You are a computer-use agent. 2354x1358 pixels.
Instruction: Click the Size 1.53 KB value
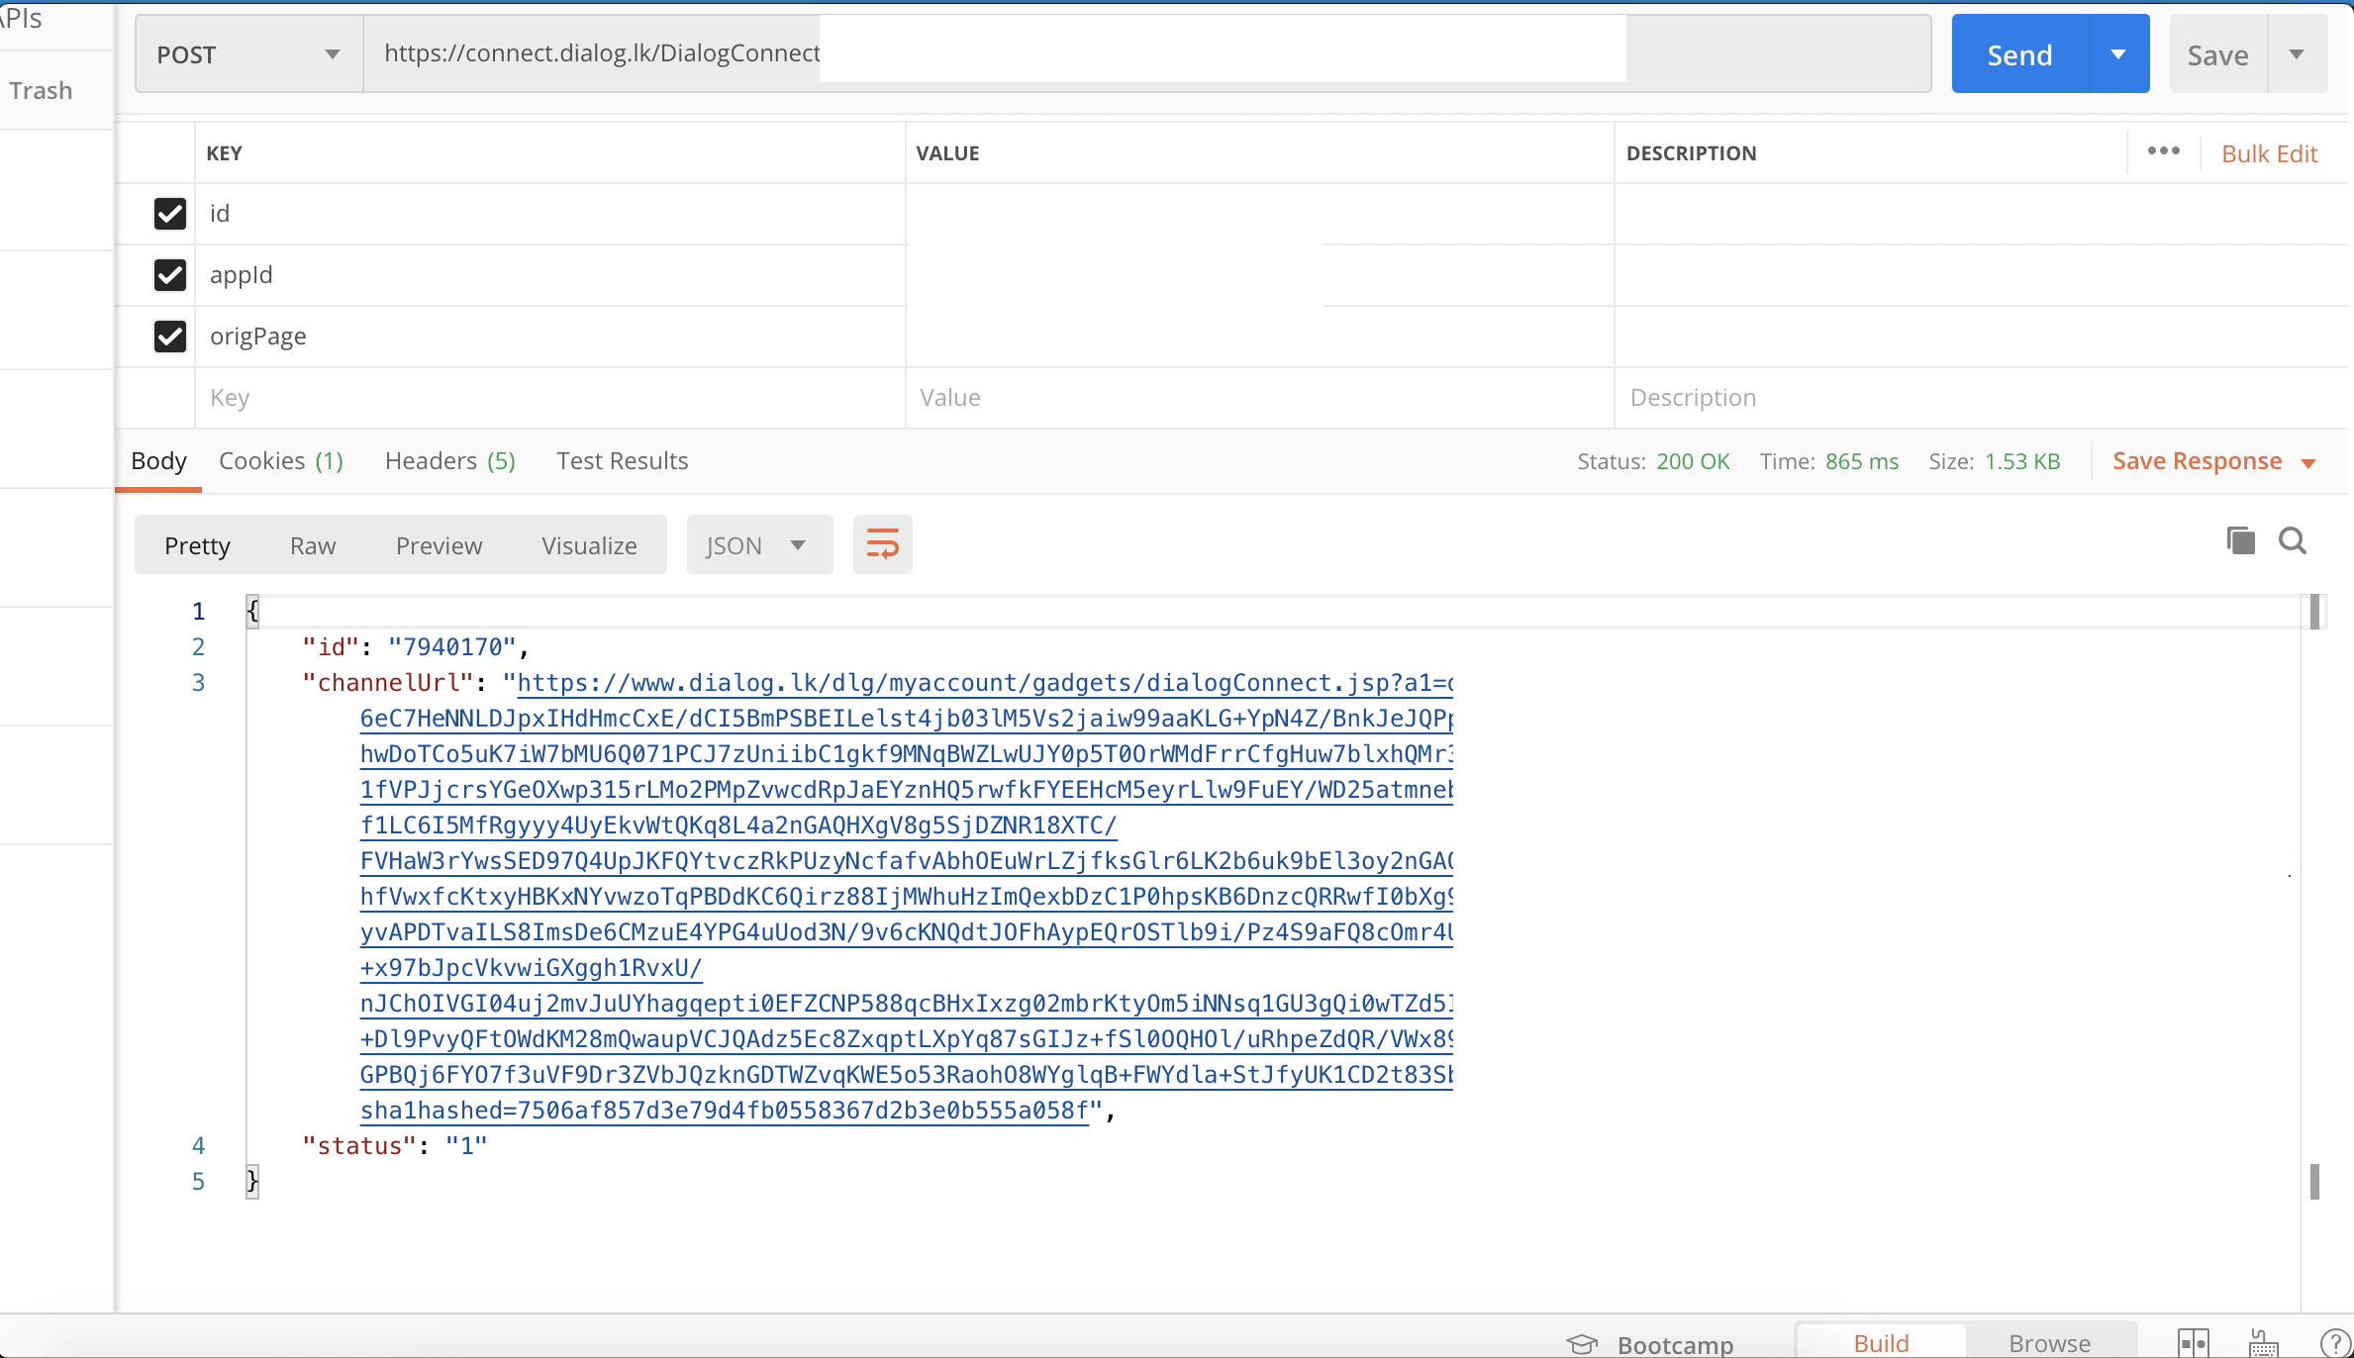tap(2022, 461)
